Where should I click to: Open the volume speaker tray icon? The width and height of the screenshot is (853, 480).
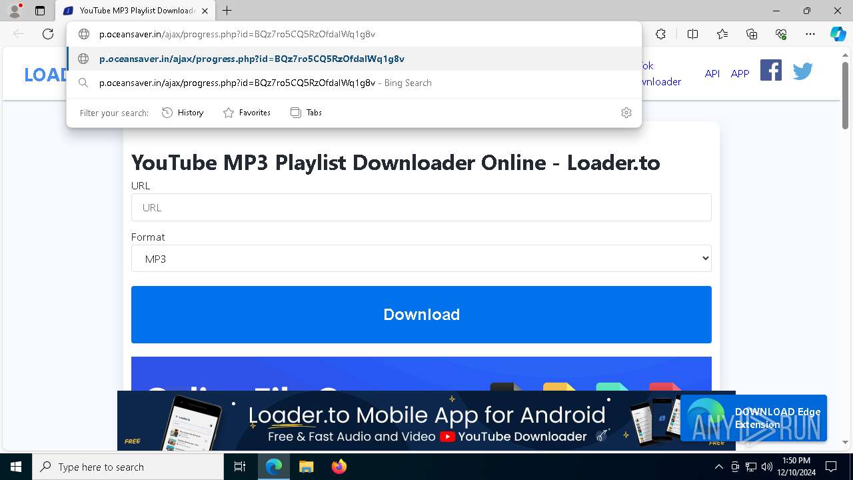767,467
